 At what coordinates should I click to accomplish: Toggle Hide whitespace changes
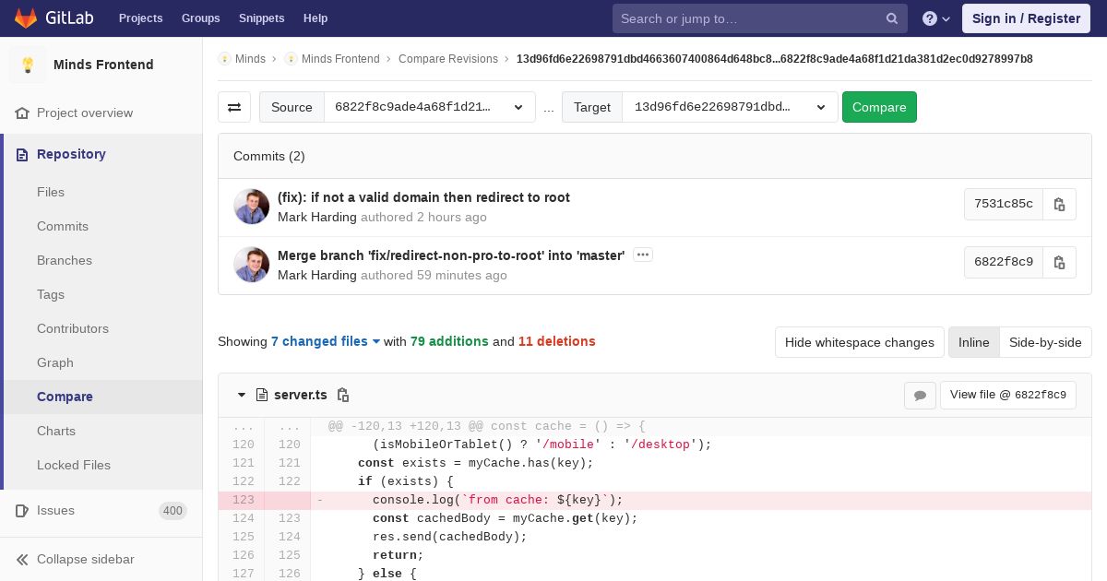coord(859,342)
